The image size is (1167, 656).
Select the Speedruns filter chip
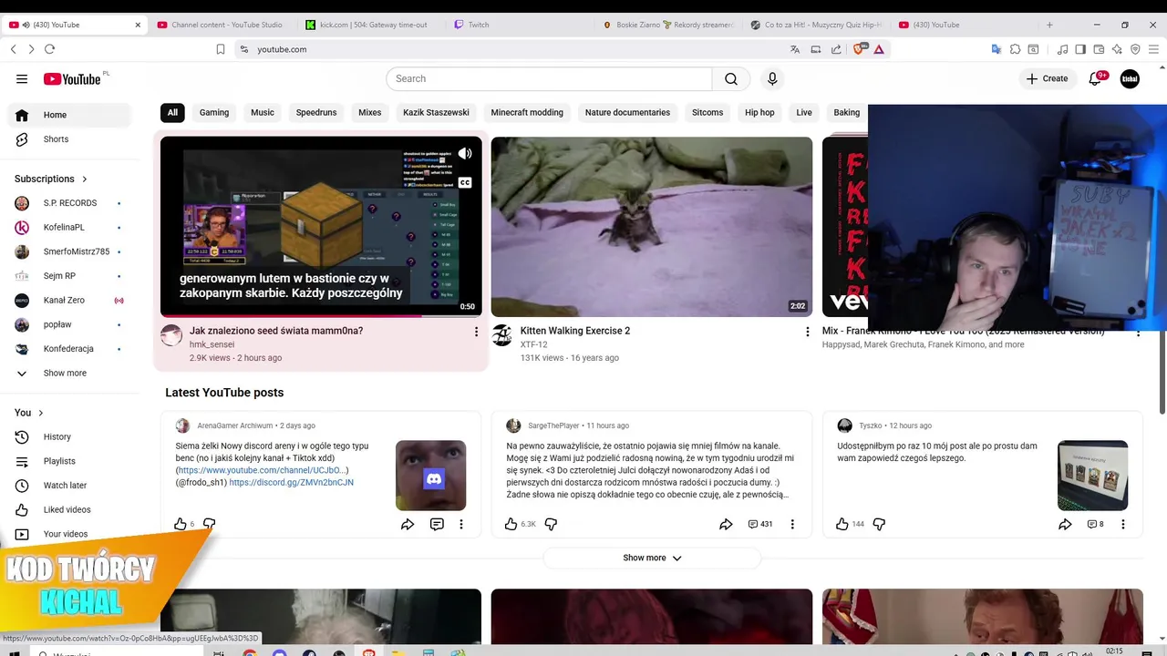click(316, 112)
